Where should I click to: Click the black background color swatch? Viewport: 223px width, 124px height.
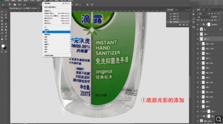pyautogui.click(x=5, y=48)
